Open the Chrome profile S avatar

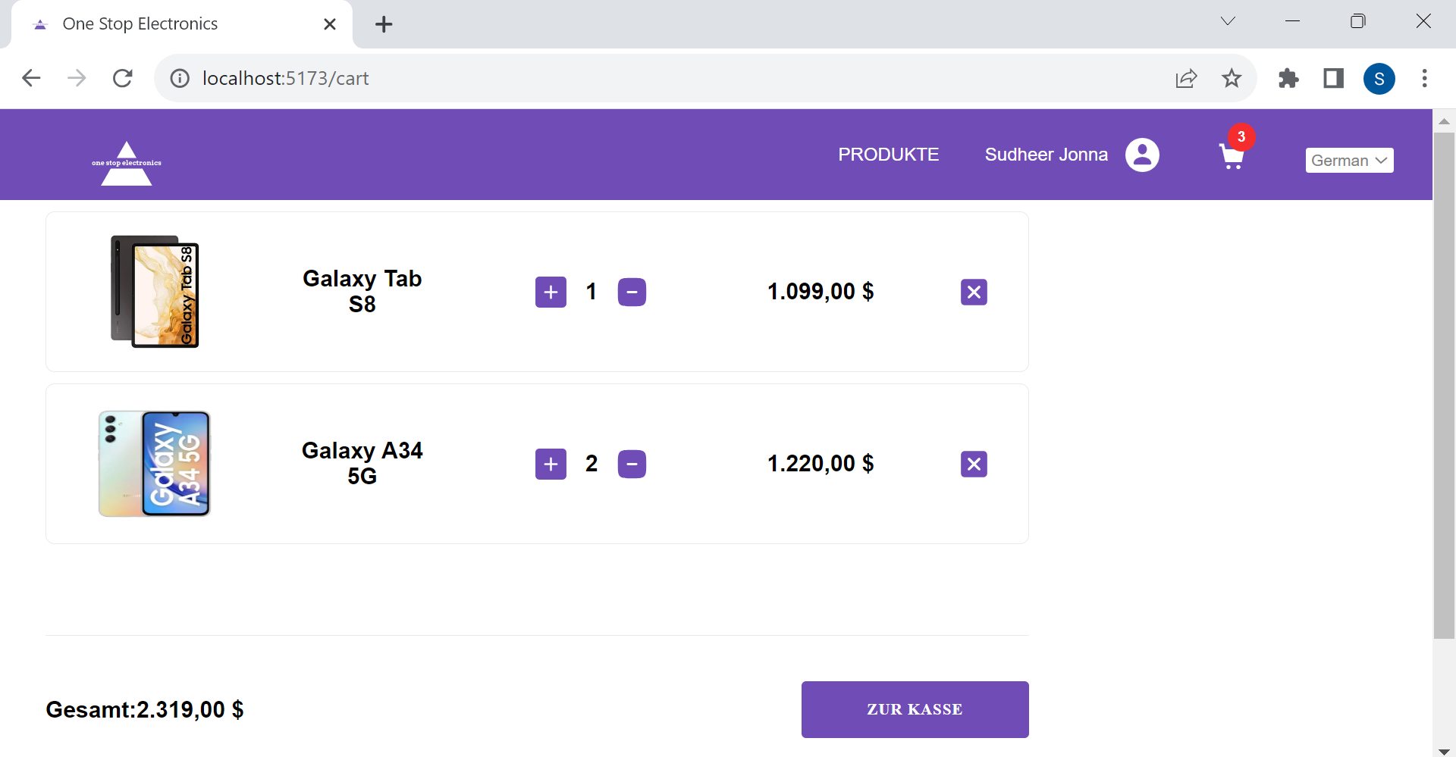(x=1379, y=79)
